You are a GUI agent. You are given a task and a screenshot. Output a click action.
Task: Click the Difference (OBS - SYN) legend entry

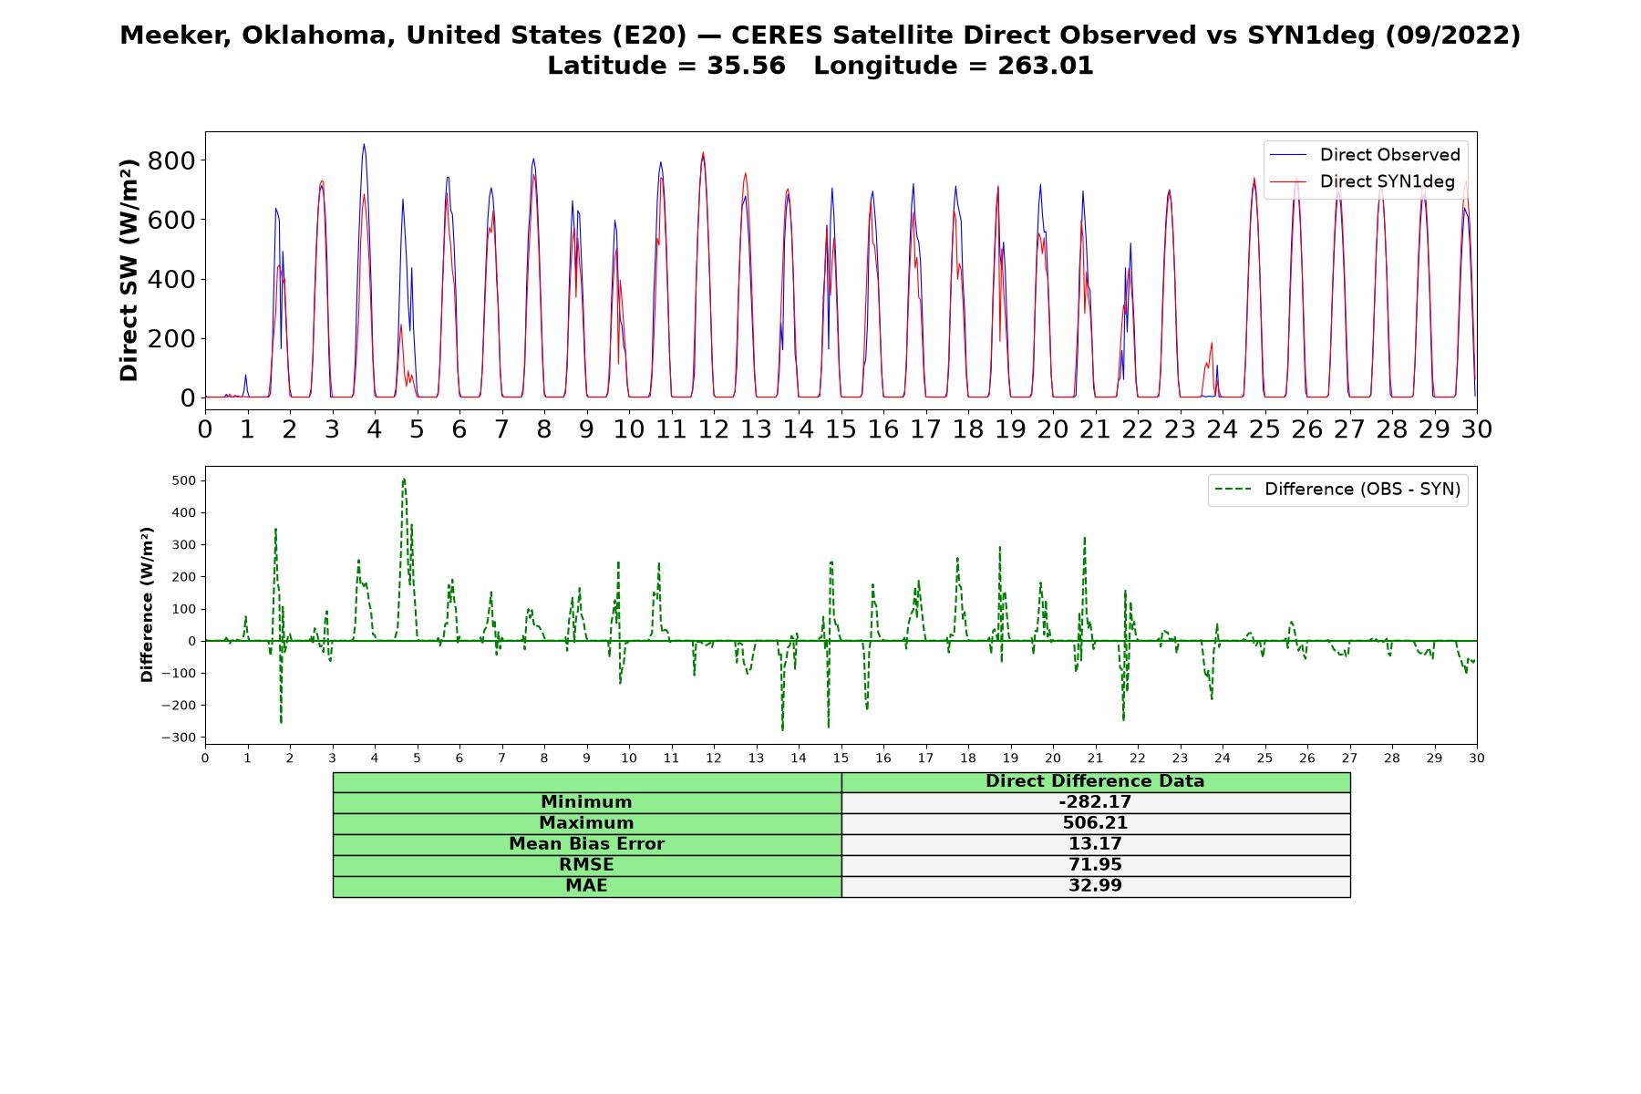1338,490
